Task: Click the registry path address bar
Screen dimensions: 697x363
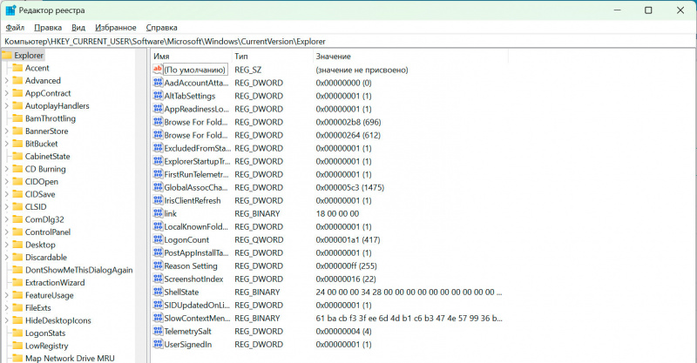Action: [348, 41]
